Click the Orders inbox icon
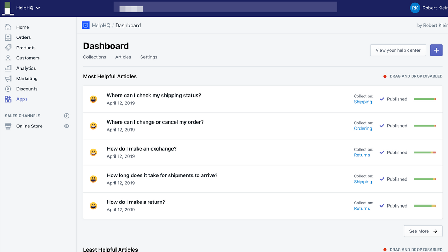 point(8,37)
